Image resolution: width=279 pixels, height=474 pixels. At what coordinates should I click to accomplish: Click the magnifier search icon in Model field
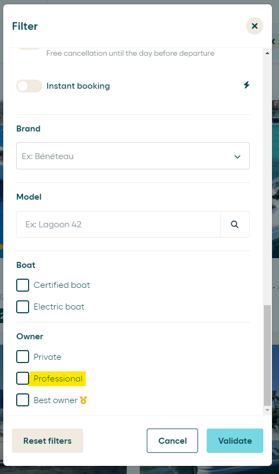235,225
